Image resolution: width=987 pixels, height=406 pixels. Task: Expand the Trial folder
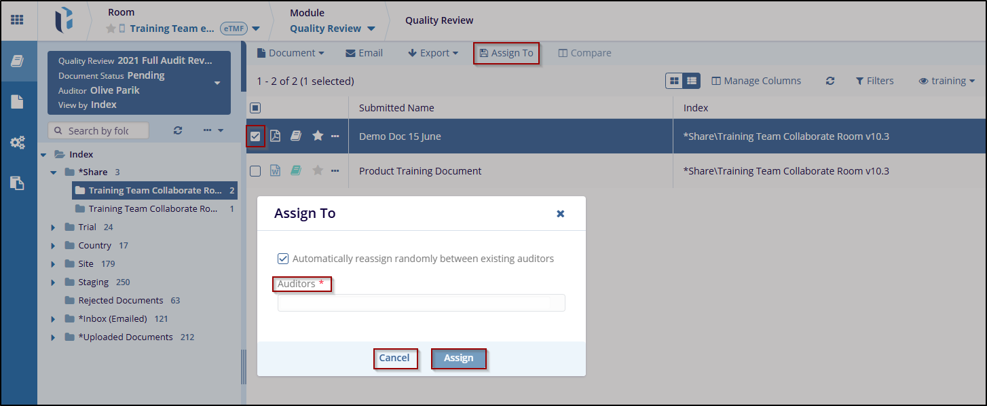point(53,227)
